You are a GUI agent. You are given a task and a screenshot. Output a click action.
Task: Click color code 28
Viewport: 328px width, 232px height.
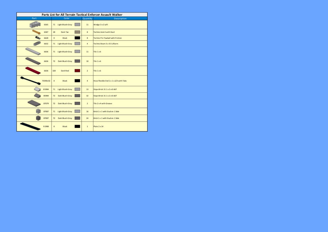(54, 32)
